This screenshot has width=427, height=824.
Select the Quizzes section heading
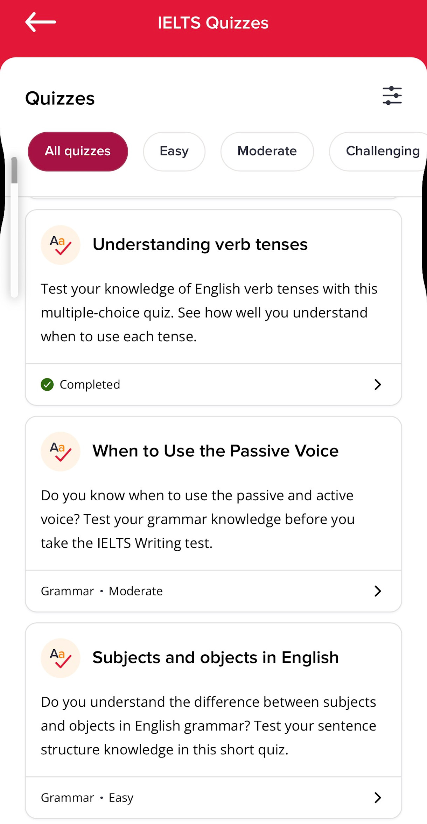tap(60, 98)
